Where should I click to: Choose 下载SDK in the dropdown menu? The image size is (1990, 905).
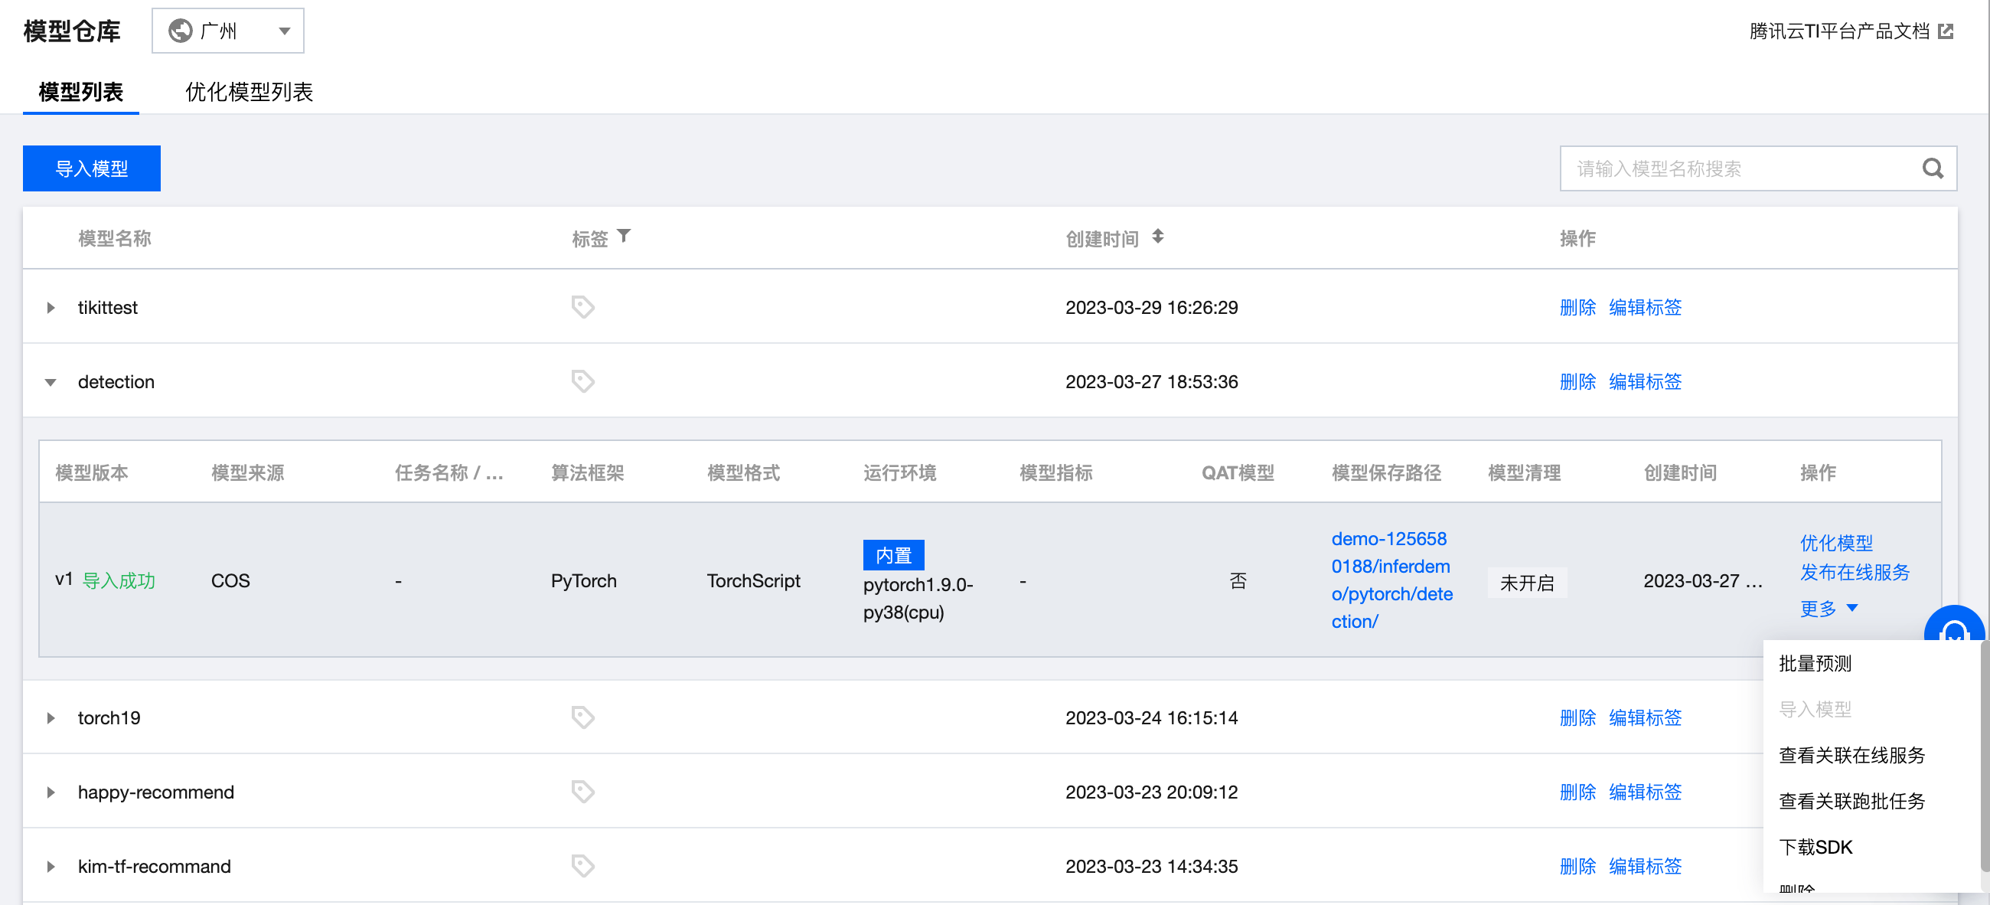pyautogui.click(x=1815, y=847)
